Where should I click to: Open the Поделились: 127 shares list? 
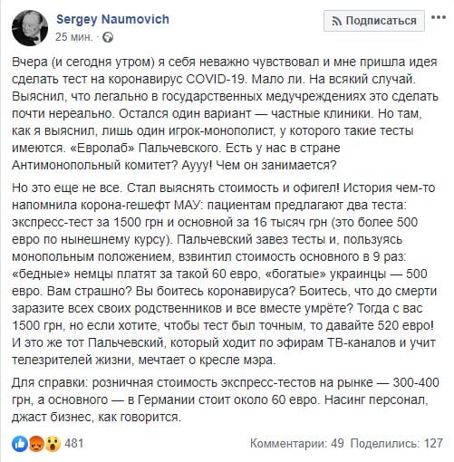coord(396,443)
